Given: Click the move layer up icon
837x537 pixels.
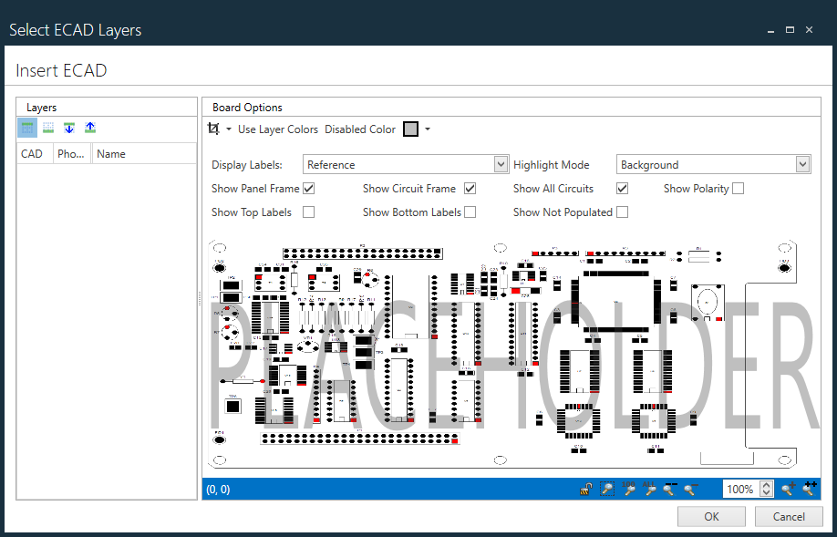Looking at the screenshot, I should coord(90,128).
